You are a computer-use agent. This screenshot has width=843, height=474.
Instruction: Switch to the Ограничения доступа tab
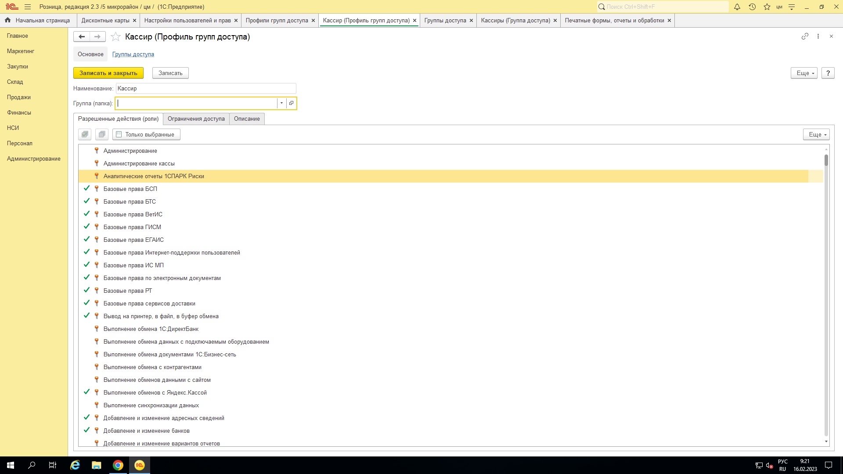click(196, 119)
